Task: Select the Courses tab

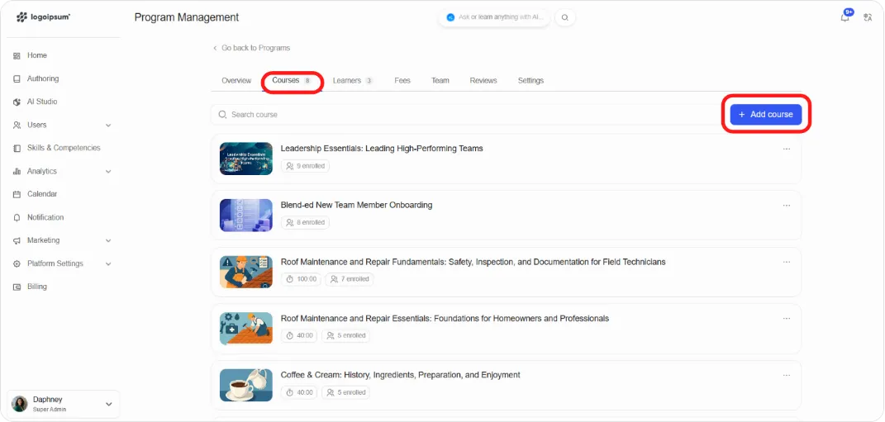Action: (x=292, y=81)
